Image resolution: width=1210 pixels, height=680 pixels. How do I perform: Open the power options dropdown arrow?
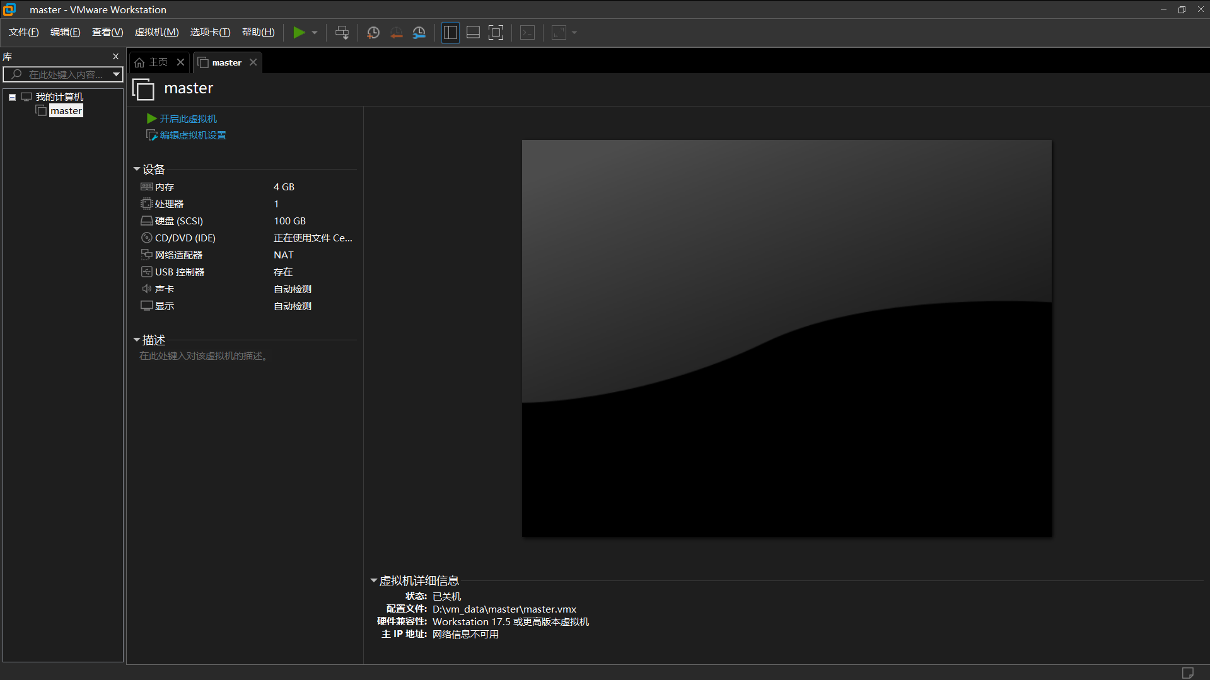coord(315,33)
